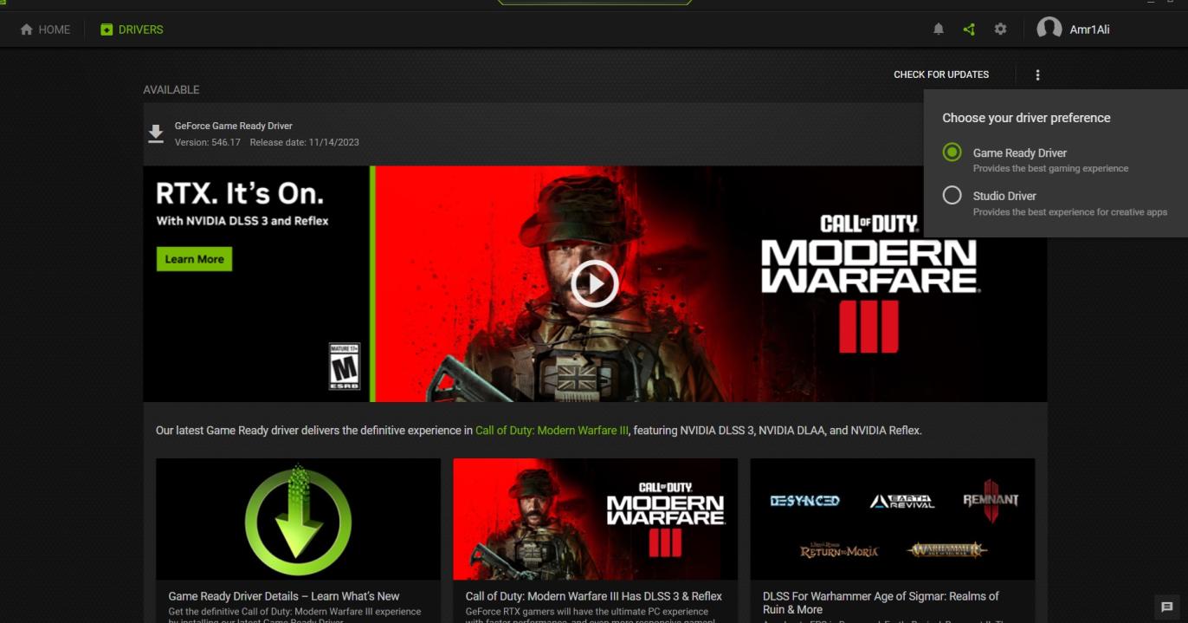Toggle the three-dot driver options menu

1037,75
